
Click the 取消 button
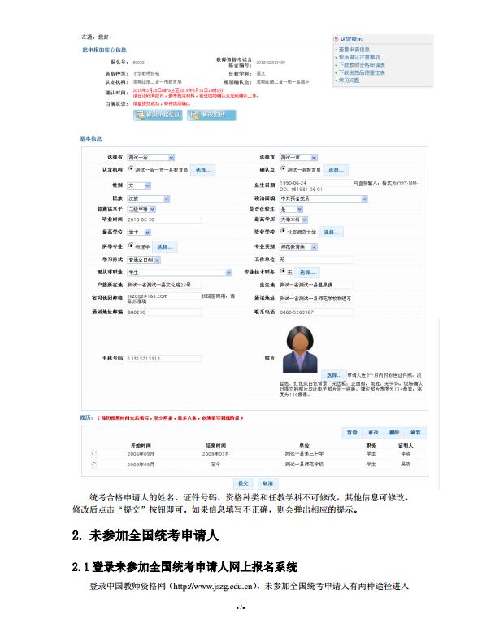coord(268,483)
